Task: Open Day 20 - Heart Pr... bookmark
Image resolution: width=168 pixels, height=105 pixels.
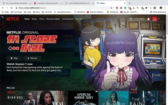Action: 129,12
